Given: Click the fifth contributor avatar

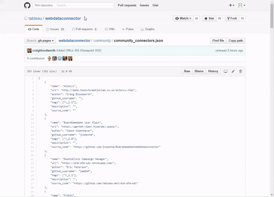Looking at the screenshot, I should (x=70, y=58).
